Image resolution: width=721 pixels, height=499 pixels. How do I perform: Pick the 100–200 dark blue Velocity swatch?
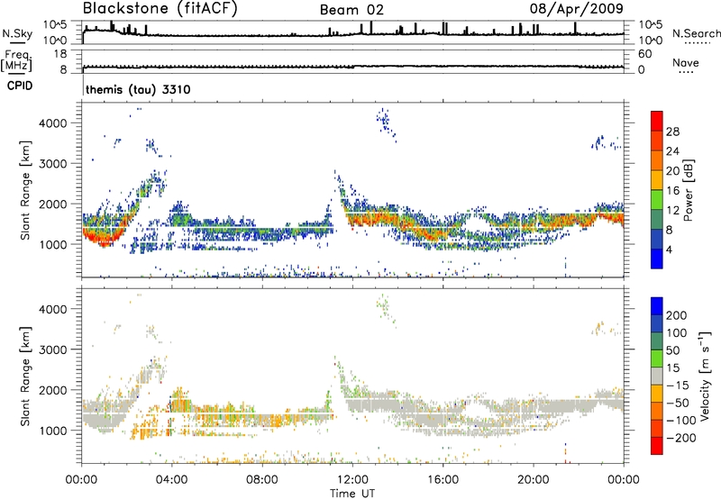(x=657, y=323)
